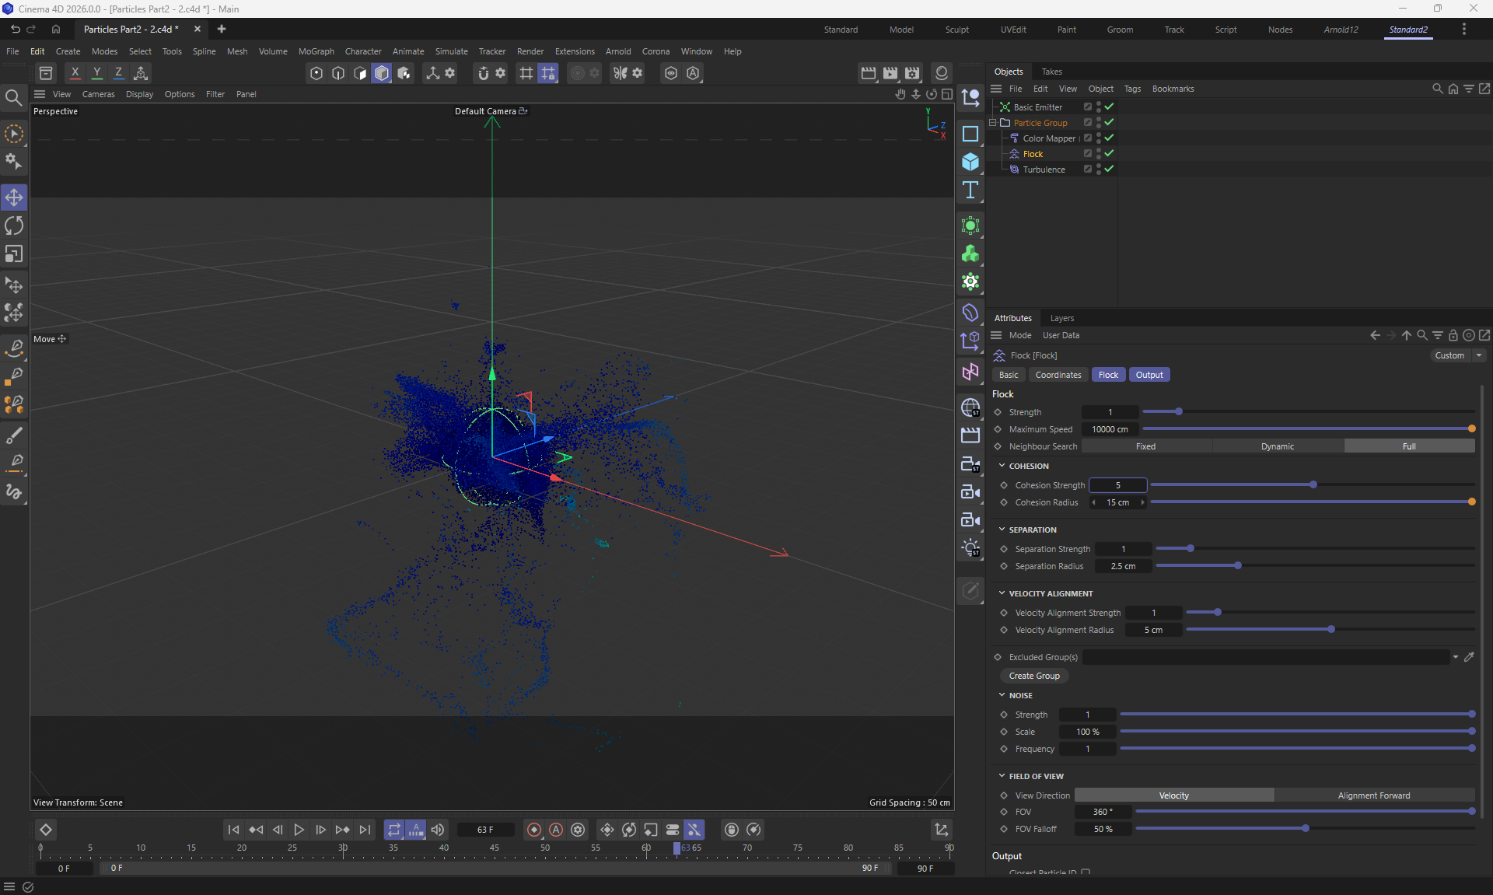Viewport: 1493px width, 895px height.
Task: Select the Rotate tool in left toolbar
Action: [14, 226]
